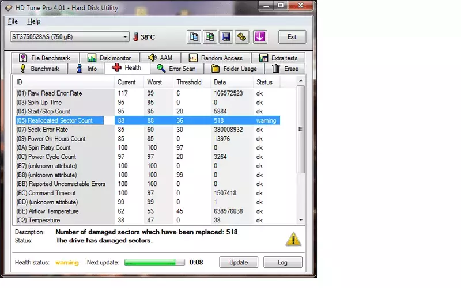Click the ID column header
Viewport: 461px width, 288px height.
63,82
